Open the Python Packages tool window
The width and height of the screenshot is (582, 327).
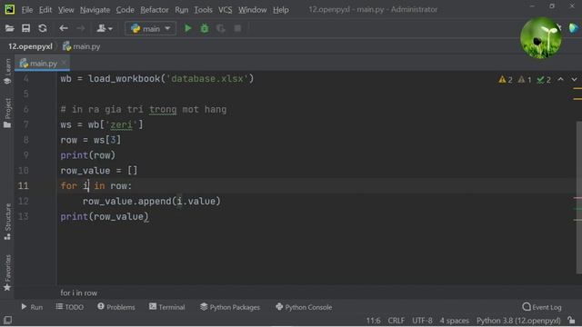pyautogui.click(x=230, y=307)
